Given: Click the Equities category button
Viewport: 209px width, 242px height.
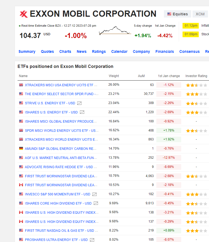Looking at the screenshot, I should [177, 14].
